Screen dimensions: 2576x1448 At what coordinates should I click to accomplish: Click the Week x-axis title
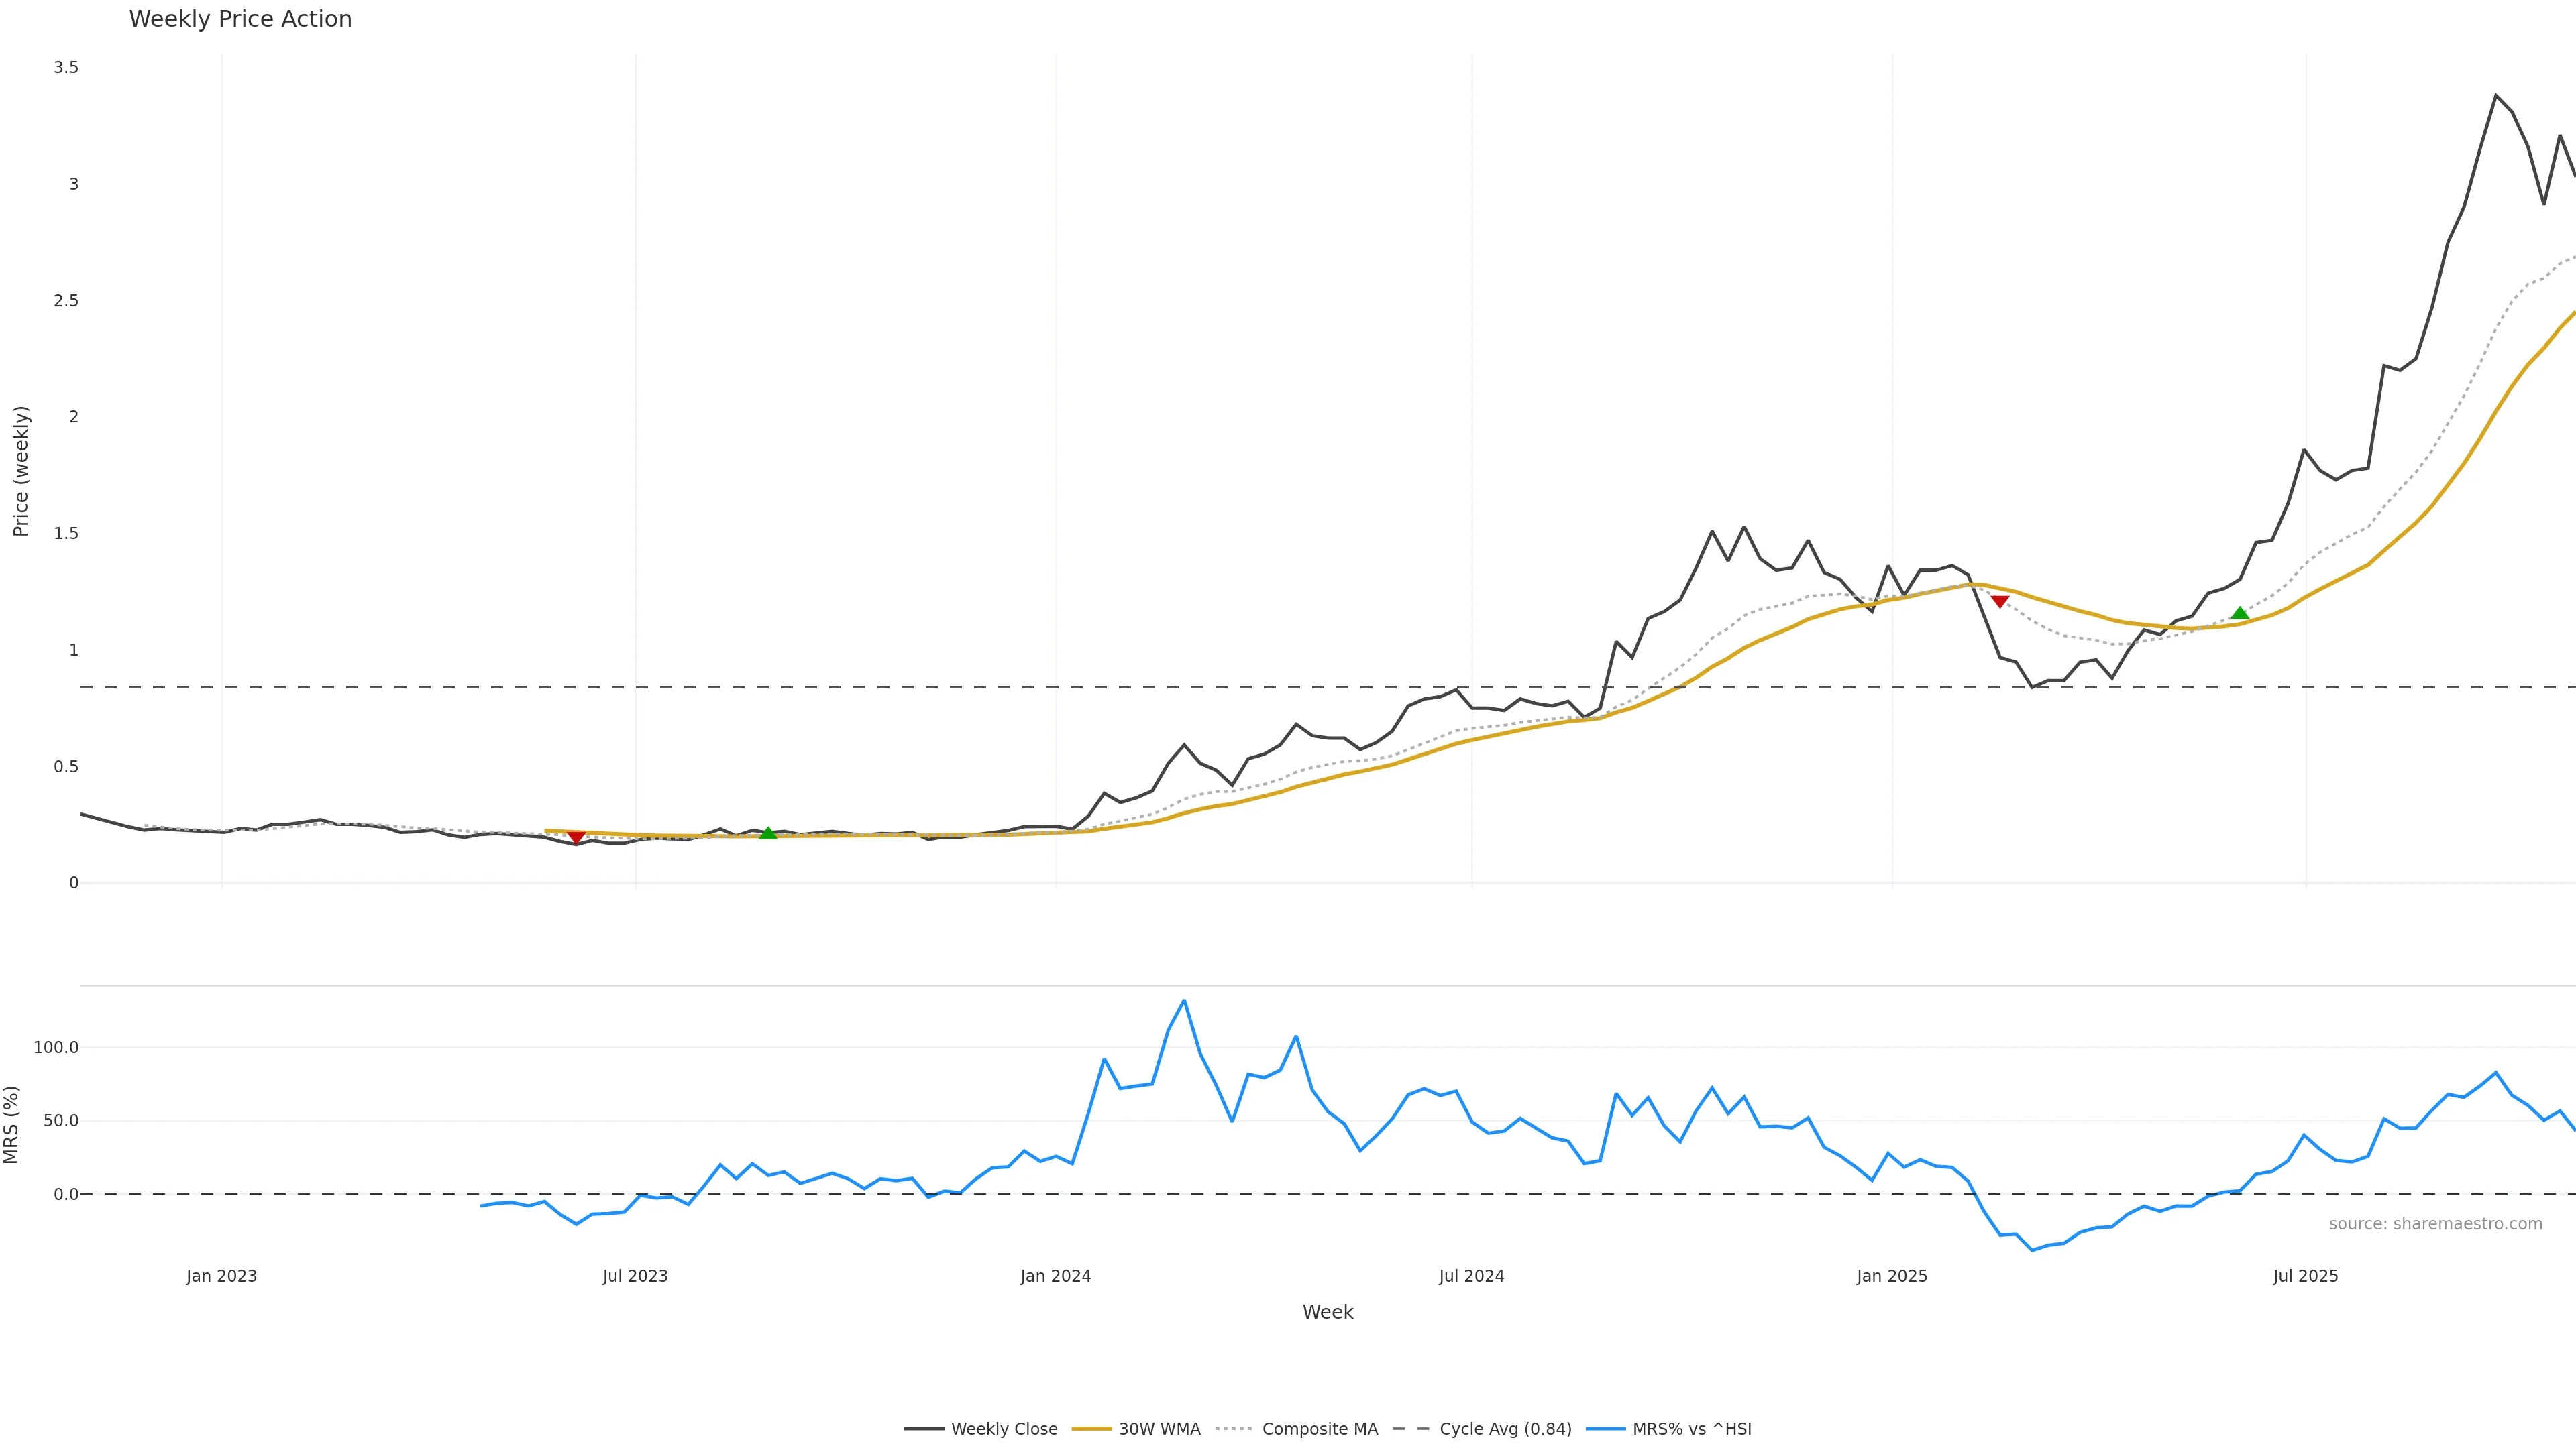pyautogui.click(x=1327, y=1312)
